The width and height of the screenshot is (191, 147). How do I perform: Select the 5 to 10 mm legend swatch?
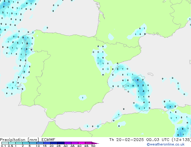click(33, 143)
